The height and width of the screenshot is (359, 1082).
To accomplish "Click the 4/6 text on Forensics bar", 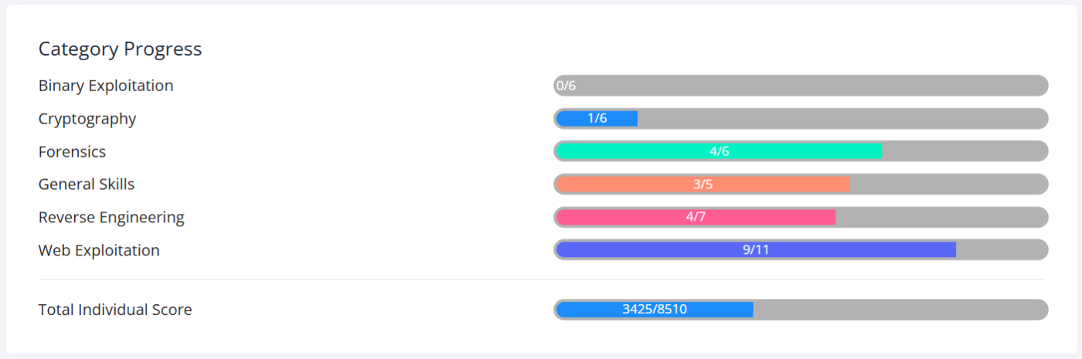I will coord(720,151).
